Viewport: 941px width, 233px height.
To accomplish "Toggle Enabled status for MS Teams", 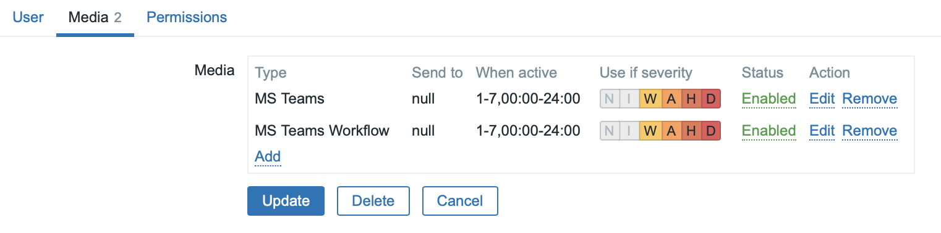I will (x=769, y=99).
